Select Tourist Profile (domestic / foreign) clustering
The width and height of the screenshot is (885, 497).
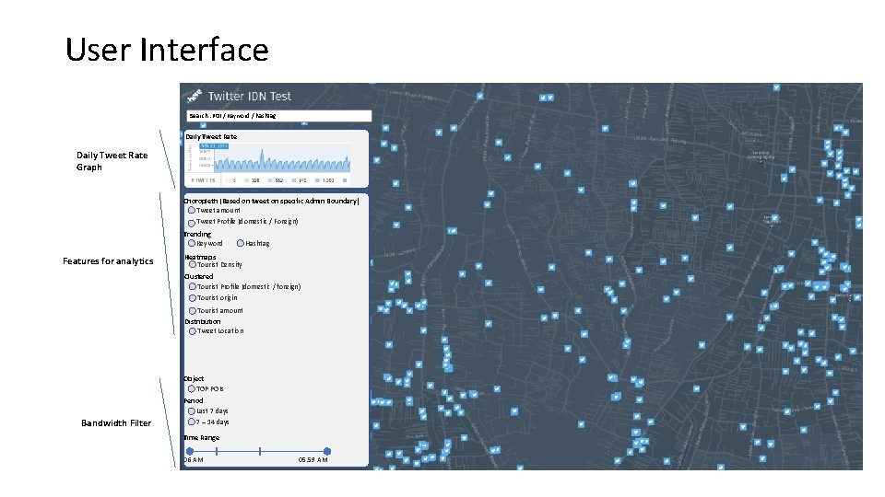[193, 287]
